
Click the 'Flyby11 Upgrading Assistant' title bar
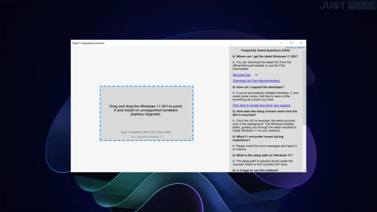pyautogui.click(x=147, y=43)
